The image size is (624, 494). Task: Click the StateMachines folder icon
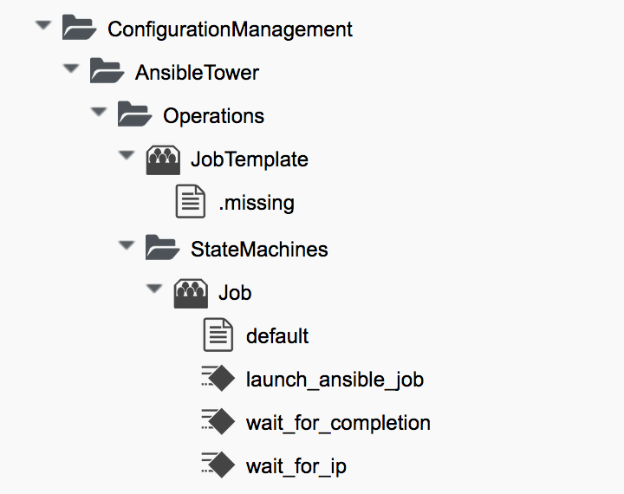pyautogui.click(x=162, y=249)
